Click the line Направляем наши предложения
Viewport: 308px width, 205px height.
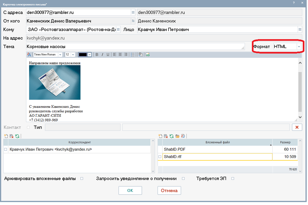(54, 63)
